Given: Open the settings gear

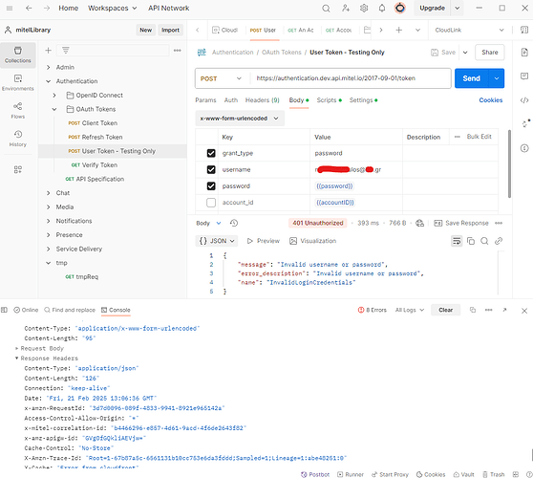Looking at the screenshot, I should (x=364, y=8).
